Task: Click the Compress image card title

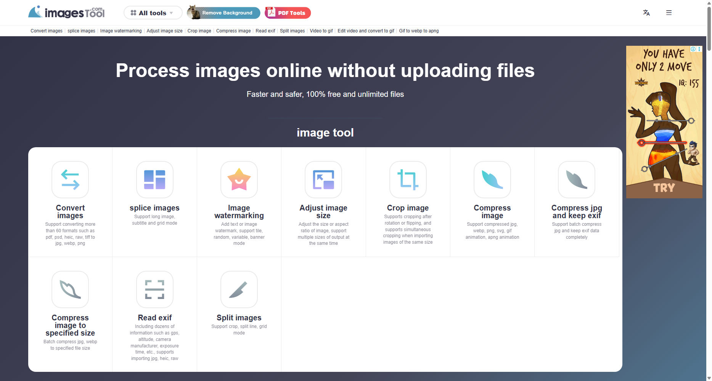Action: [492, 212]
